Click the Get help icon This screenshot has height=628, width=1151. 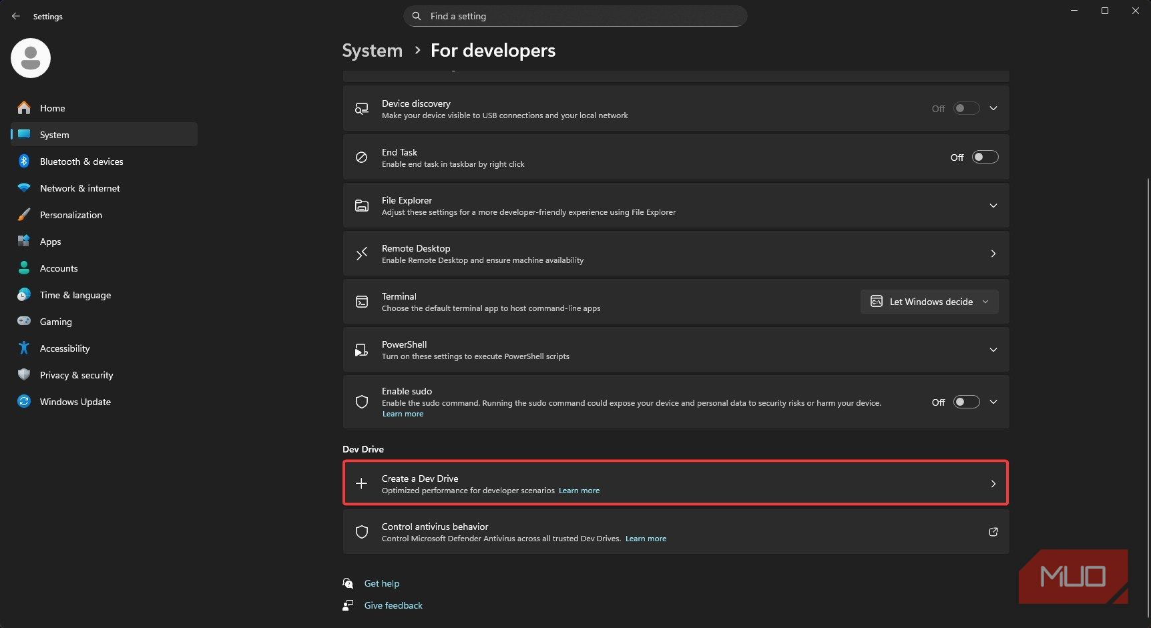tap(348, 583)
